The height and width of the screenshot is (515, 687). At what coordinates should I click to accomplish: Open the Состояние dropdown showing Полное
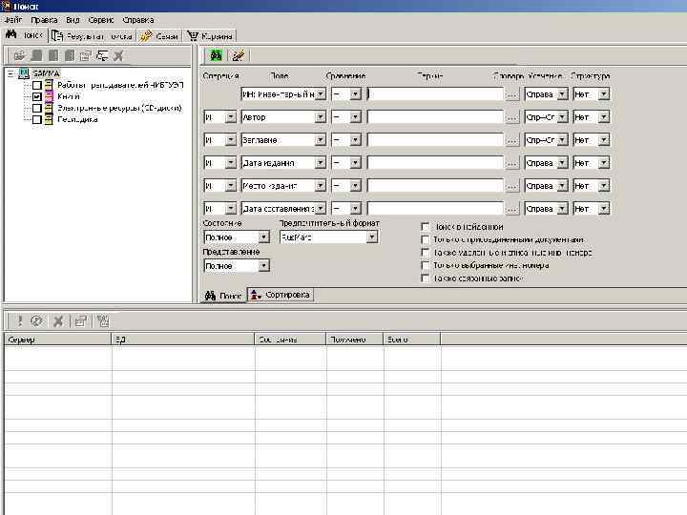[x=263, y=237]
